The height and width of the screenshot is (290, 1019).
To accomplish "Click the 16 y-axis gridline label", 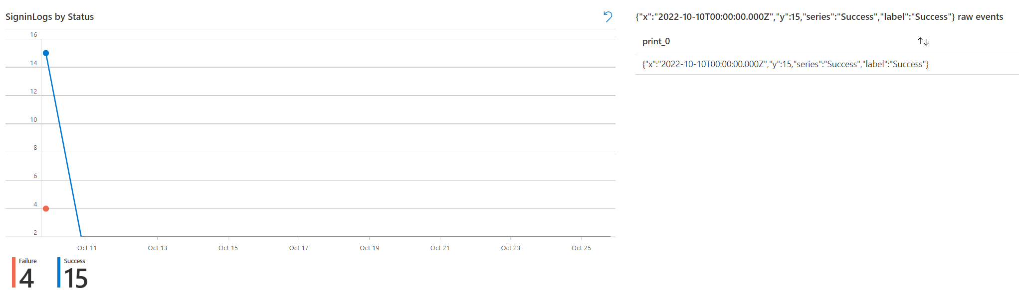I will click(33, 35).
